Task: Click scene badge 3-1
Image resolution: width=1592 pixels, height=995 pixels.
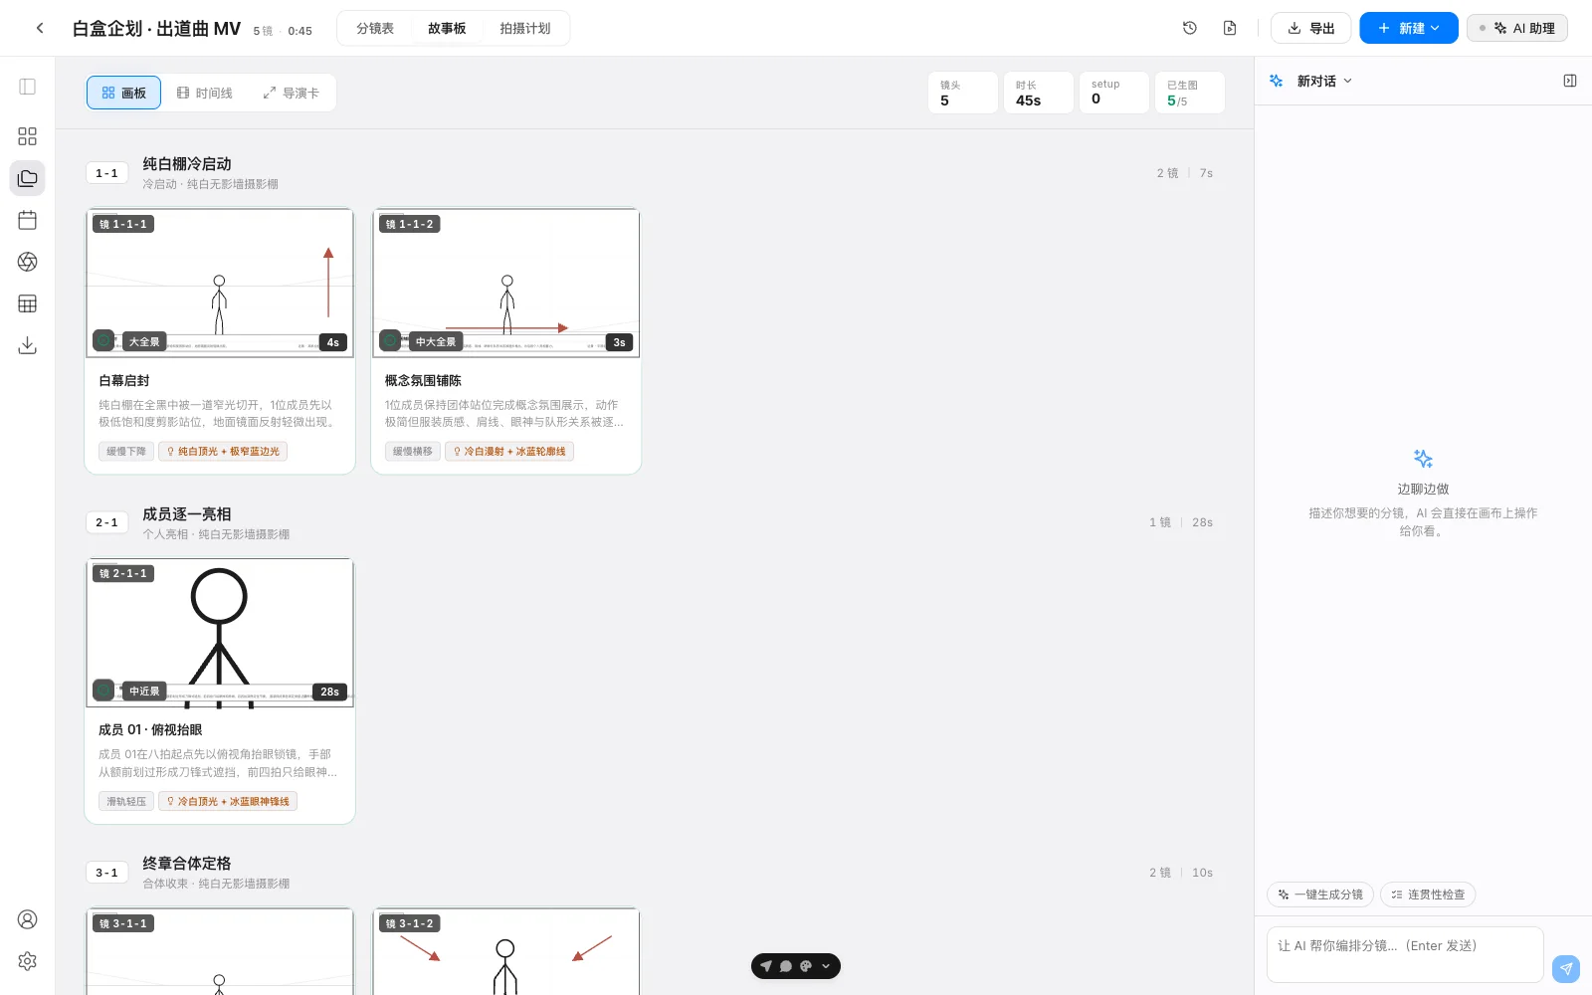Action: click(106, 873)
